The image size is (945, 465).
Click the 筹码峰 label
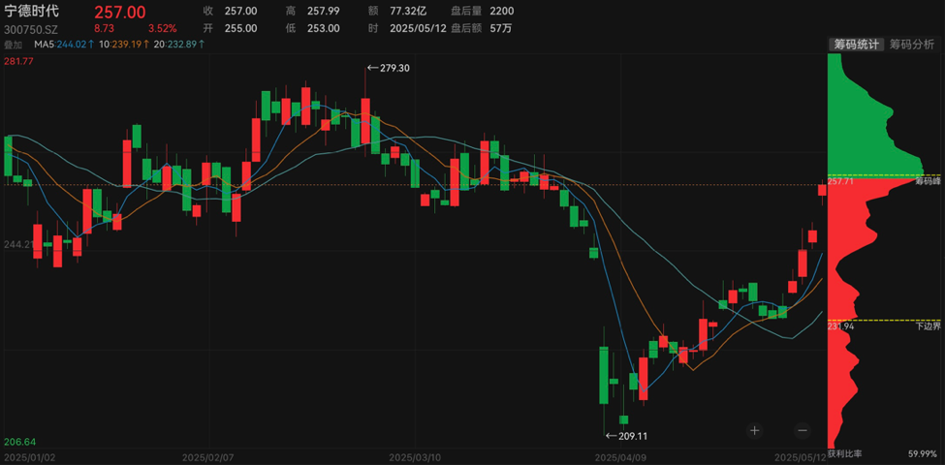[929, 181]
